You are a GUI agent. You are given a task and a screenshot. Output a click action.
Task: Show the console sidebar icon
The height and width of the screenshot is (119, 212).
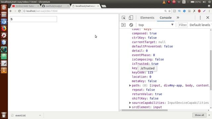coord(123,25)
